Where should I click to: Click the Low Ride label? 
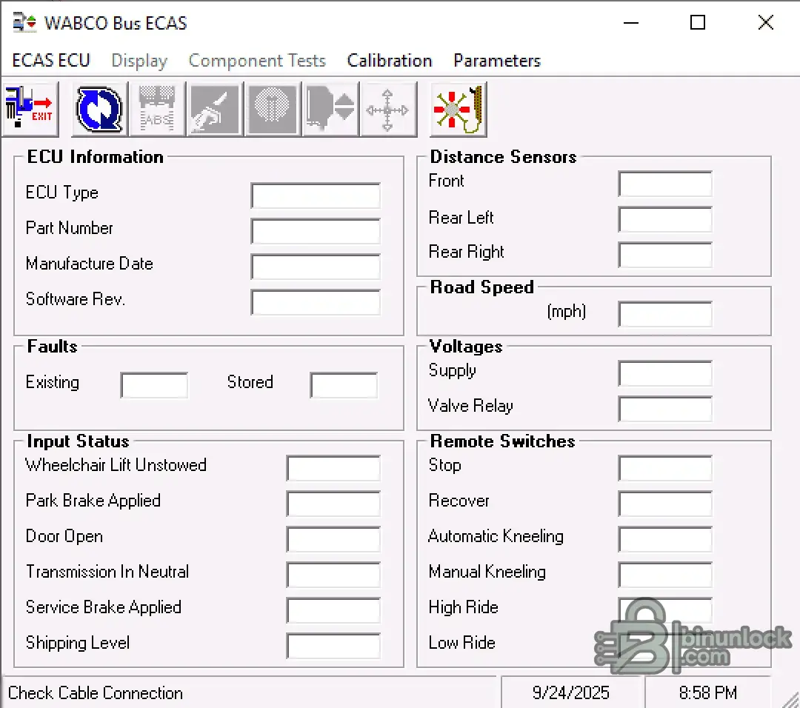[x=461, y=643]
